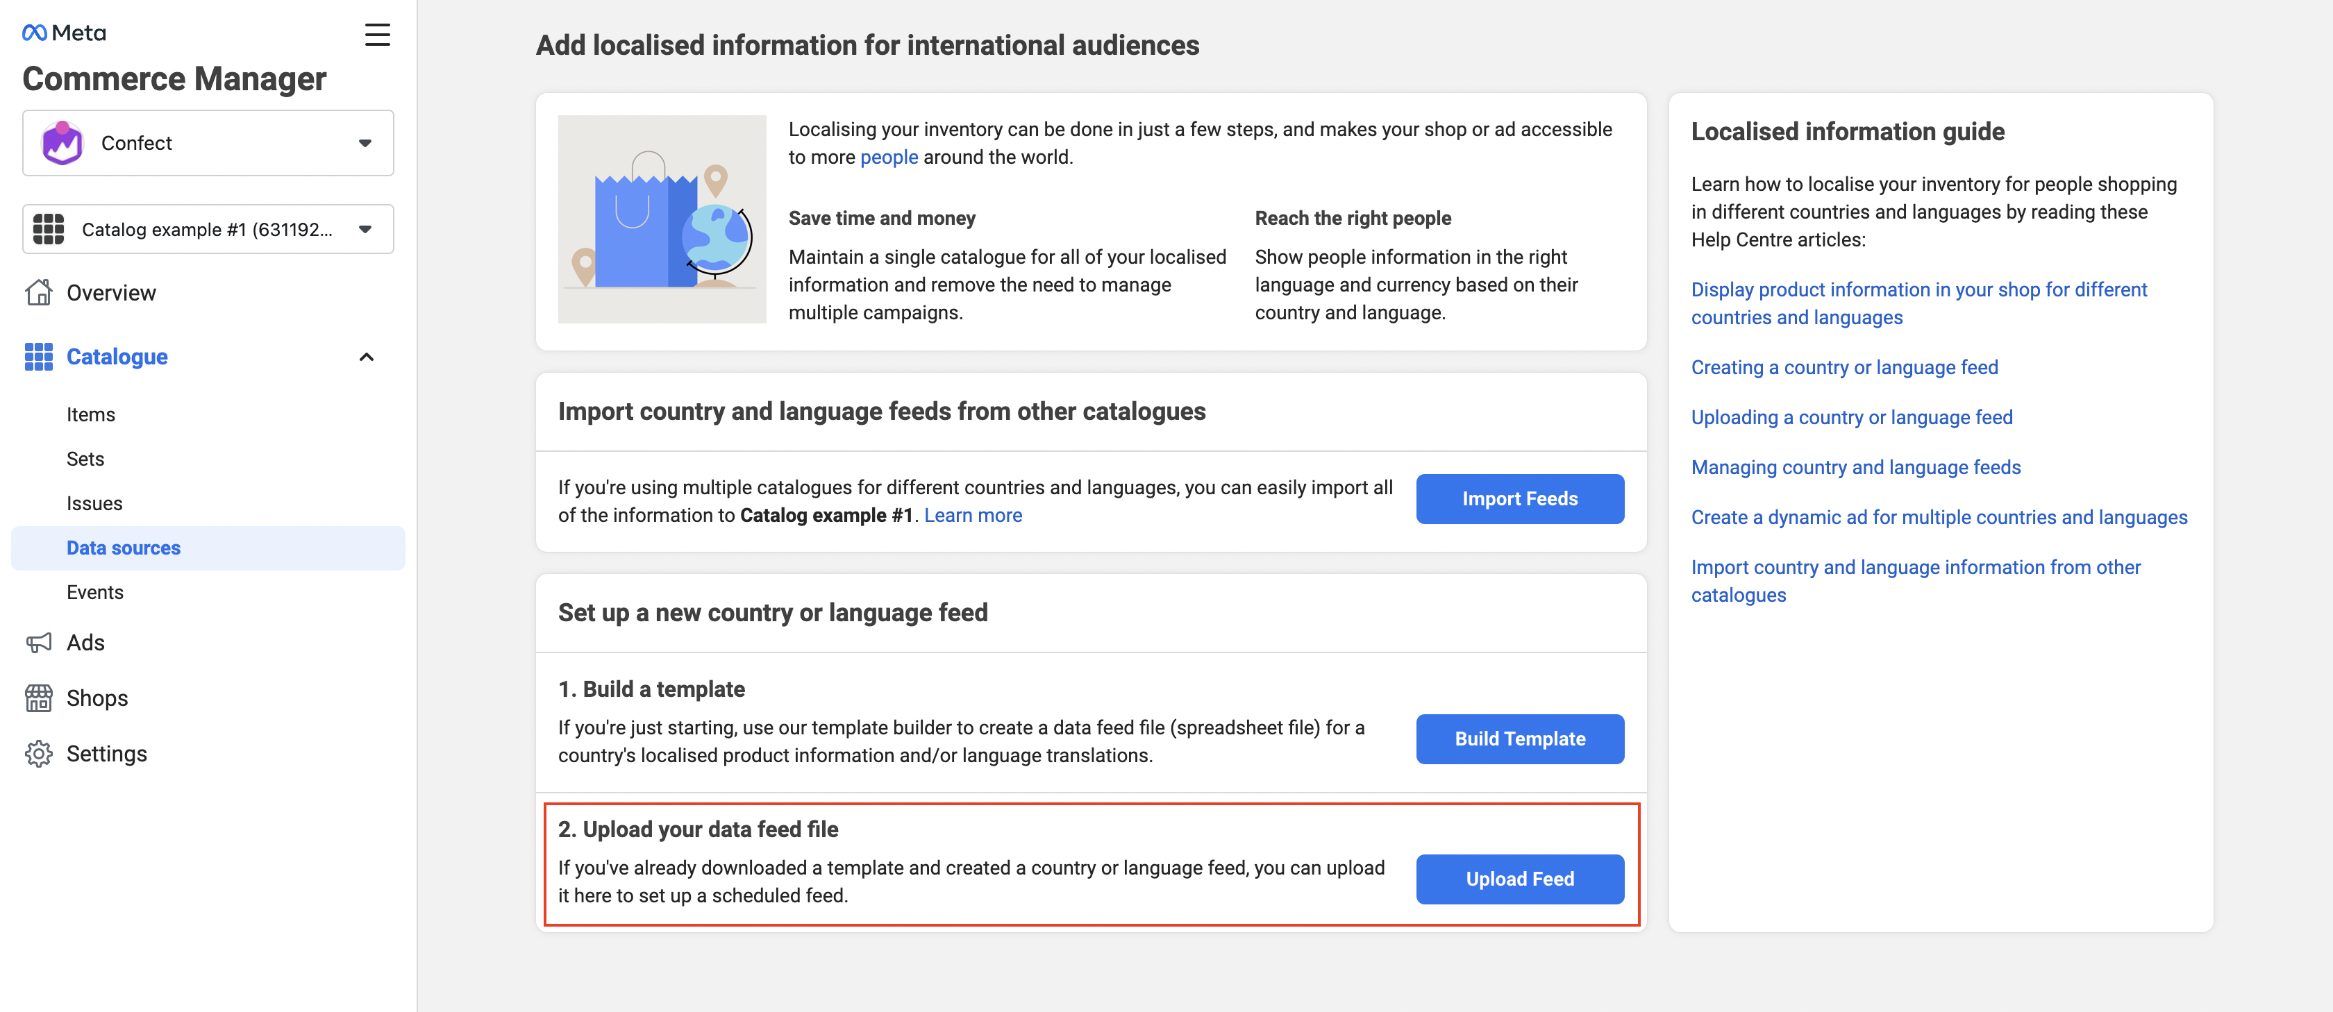Click 'Save time and money' subheading
This screenshot has width=2333, height=1012.
coord(881,218)
